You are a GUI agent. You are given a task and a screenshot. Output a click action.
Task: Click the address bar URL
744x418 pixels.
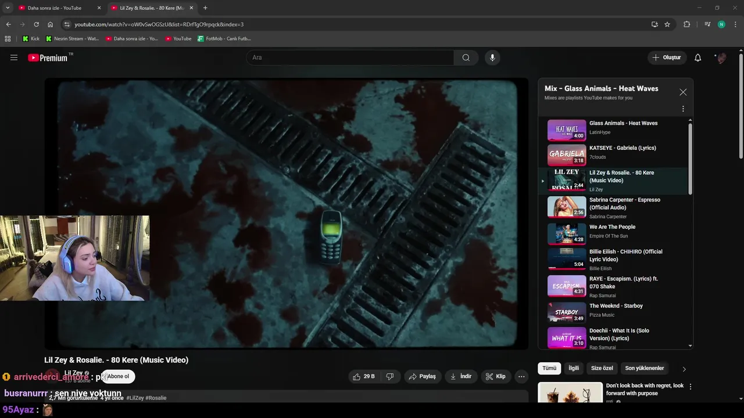(x=159, y=24)
